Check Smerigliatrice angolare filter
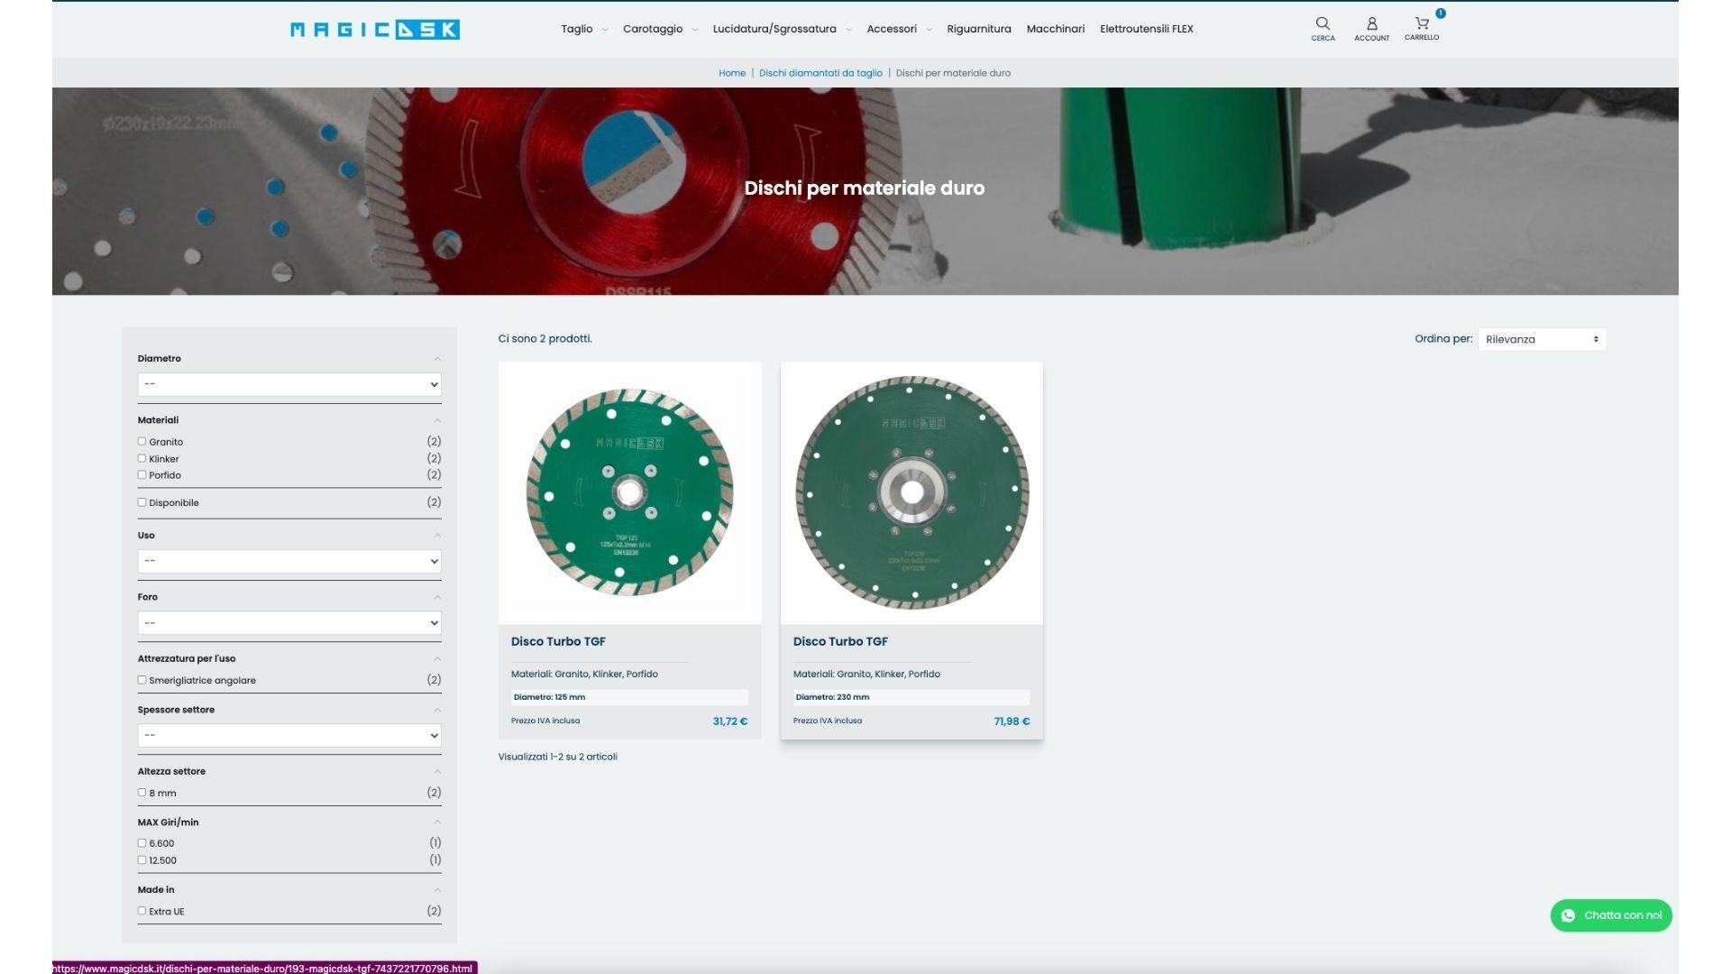This screenshot has height=974, width=1731. point(142,680)
